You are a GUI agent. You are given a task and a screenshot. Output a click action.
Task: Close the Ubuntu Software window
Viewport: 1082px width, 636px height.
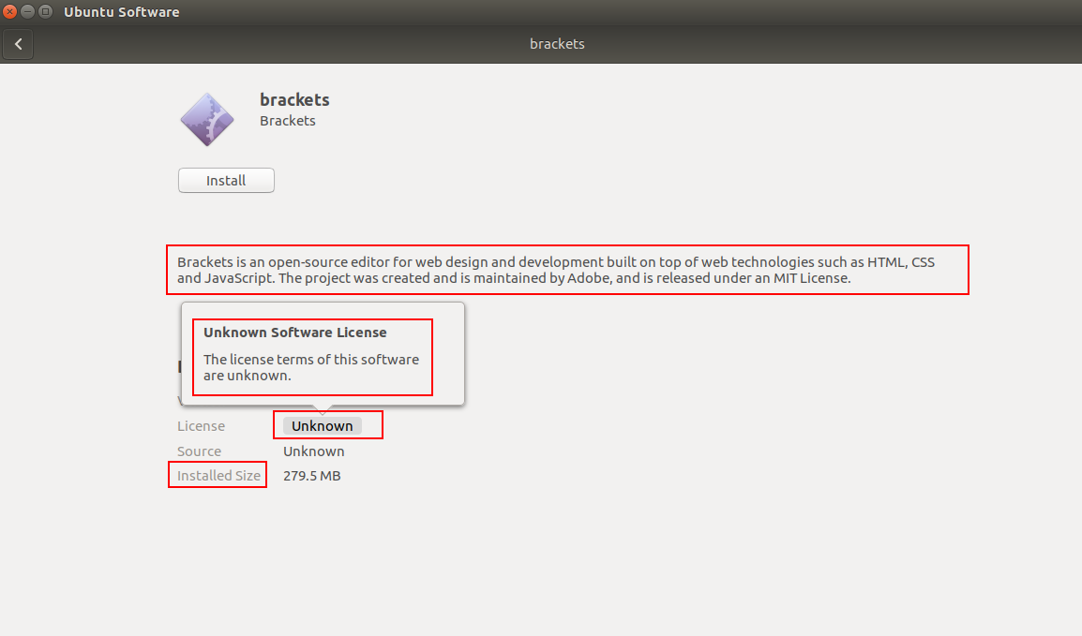[x=9, y=12]
